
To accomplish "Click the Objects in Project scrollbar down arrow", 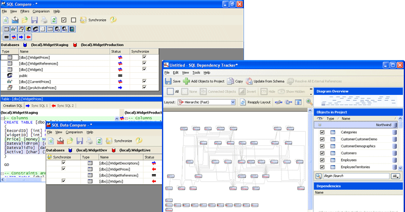I will click(400, 168).
